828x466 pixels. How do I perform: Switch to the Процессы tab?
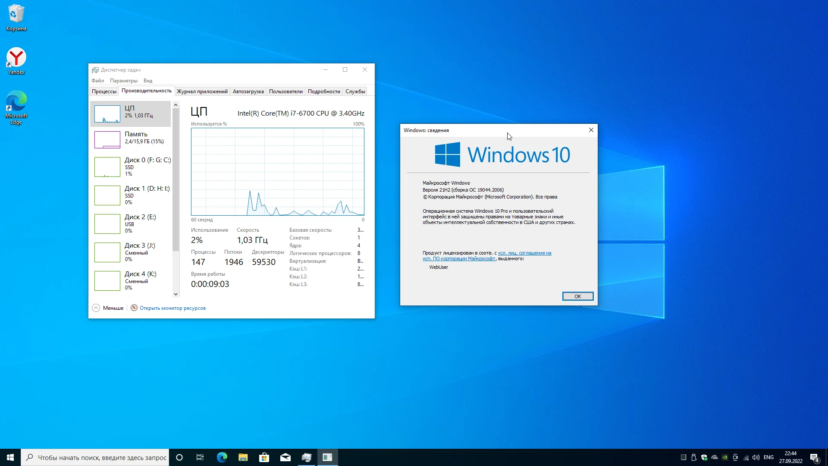(x=104, y=91)
